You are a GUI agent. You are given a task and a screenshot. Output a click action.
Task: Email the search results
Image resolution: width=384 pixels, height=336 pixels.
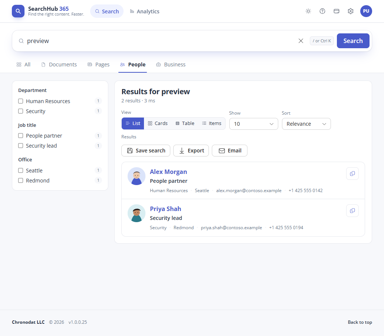point(229,151)
